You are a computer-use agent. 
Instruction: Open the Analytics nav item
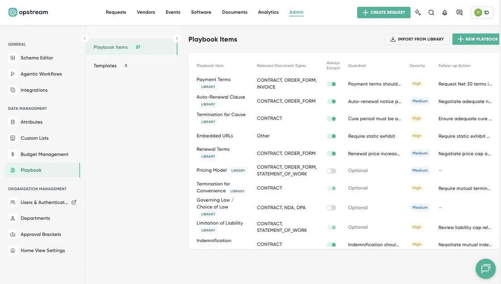268,12
